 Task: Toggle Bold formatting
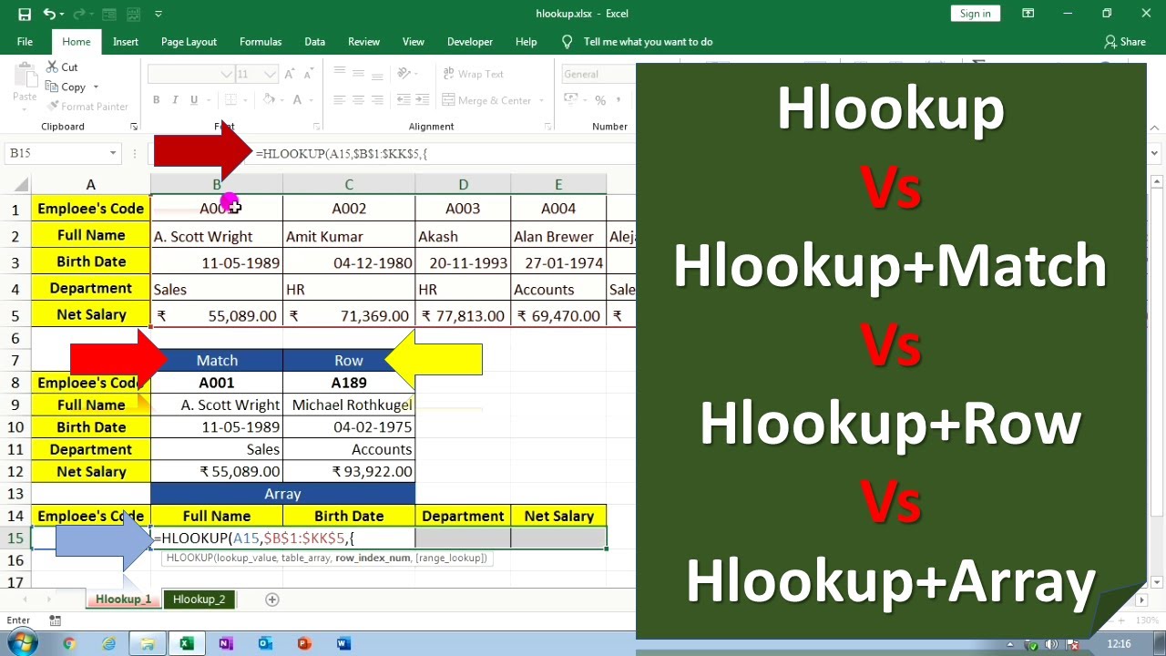[156, 100]
